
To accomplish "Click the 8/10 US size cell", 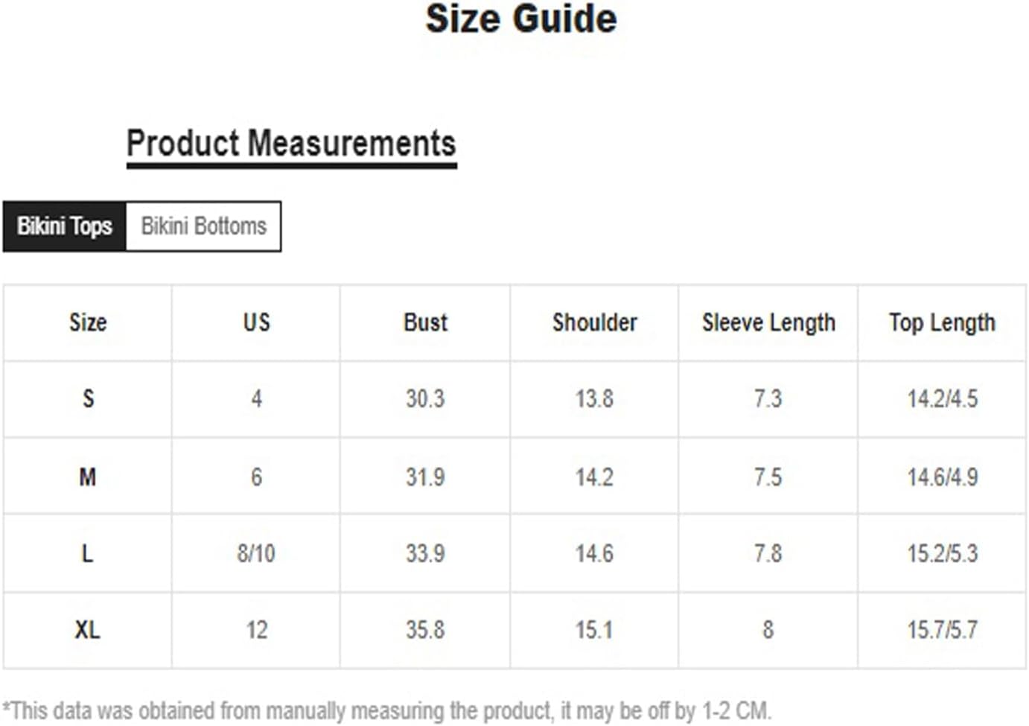I will click(x=256, y=553).
